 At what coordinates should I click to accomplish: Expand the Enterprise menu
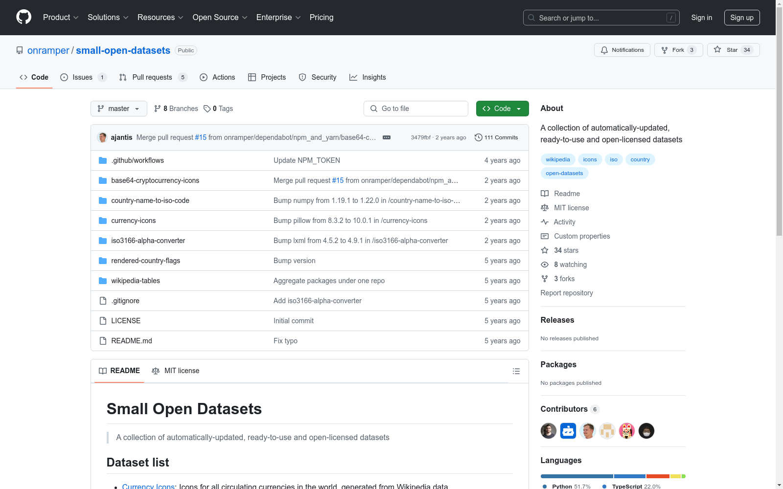[x=278, y=17]
